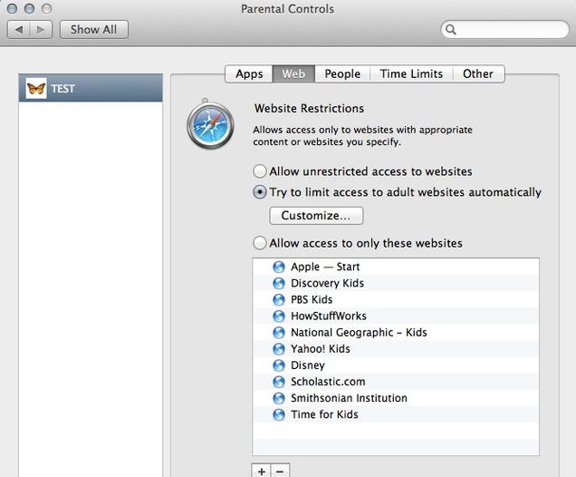Open the Other tab
The image size is (576, 477).
pyautogui.click(x=478, y=74)
